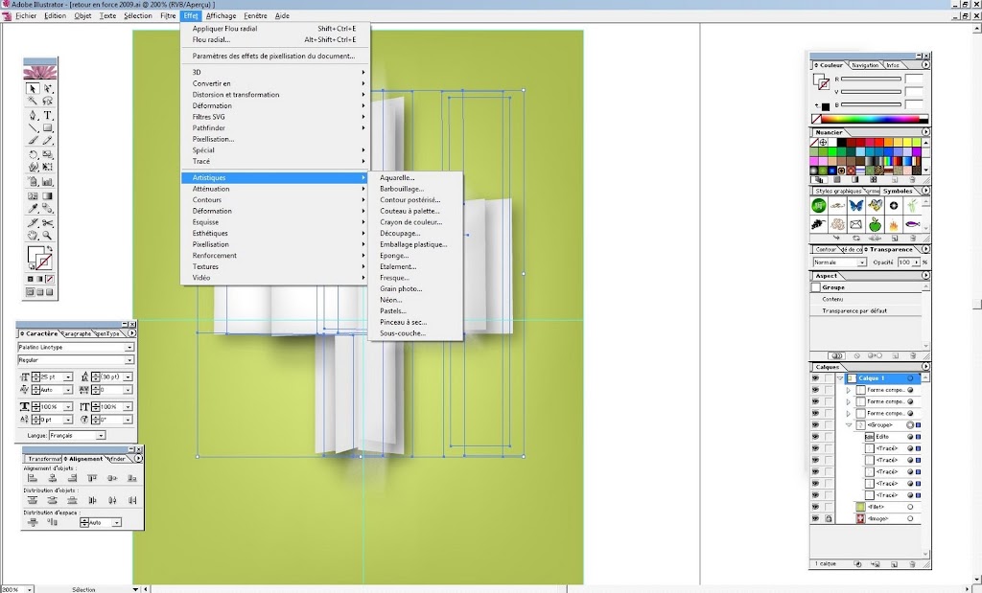The height and width of the screenshot is (593, 982).
Task: Pick the Lasso tool
Action: tap(48, 102)
